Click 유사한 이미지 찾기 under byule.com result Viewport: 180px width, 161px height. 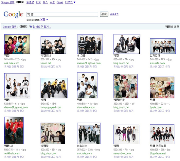(x=160, y=111)
